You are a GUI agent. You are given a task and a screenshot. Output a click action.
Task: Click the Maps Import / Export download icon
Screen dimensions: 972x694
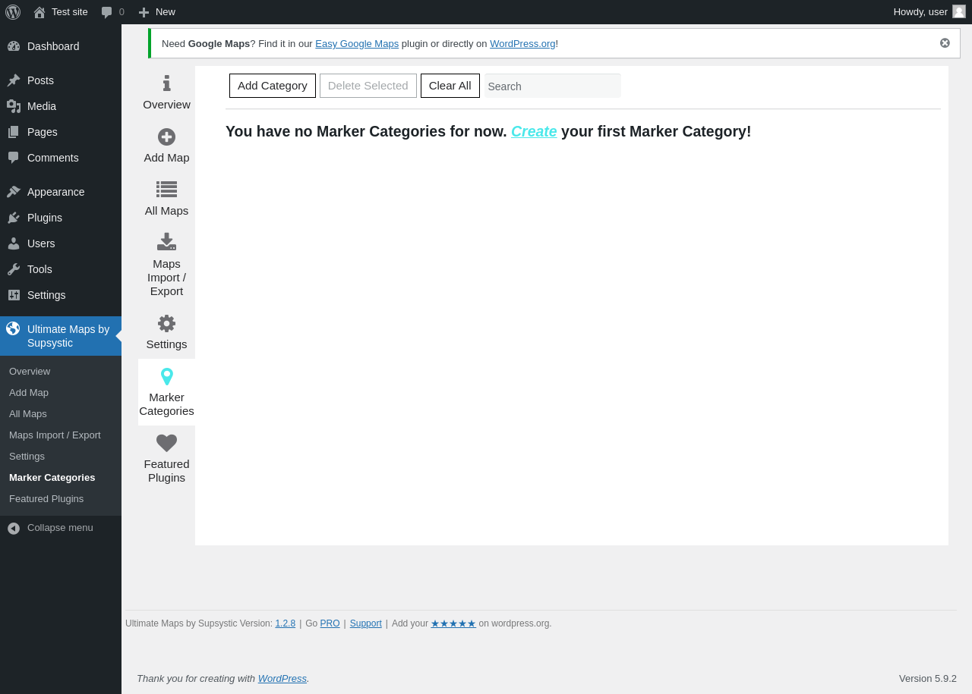pyautogui.click(x=167, y=242)
